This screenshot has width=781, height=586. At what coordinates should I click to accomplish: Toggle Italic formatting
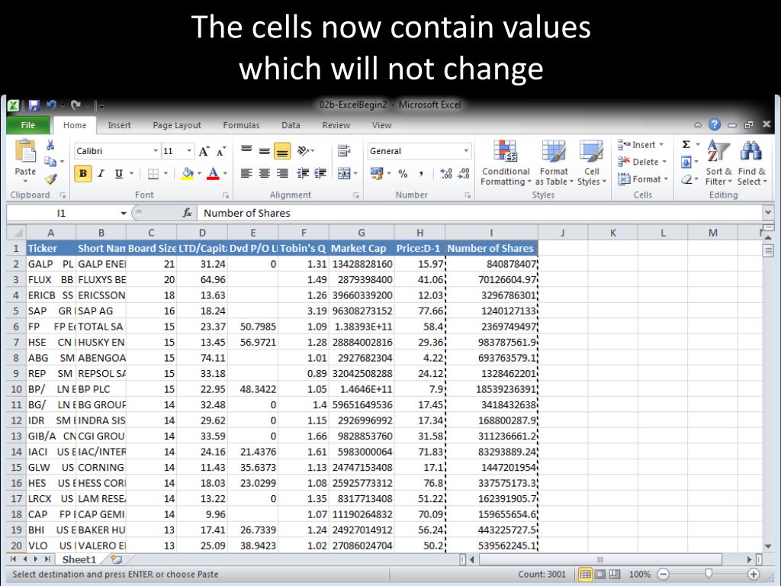point(101,173)
